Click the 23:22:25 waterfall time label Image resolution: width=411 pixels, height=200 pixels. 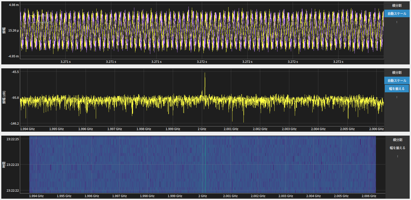coord(13,139)
